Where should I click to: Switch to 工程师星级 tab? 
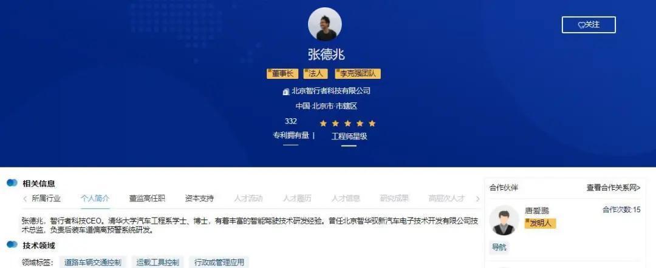[349, 136]
